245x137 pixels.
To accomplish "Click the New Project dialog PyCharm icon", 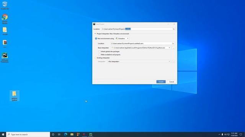I will click(x=94, y=24).
